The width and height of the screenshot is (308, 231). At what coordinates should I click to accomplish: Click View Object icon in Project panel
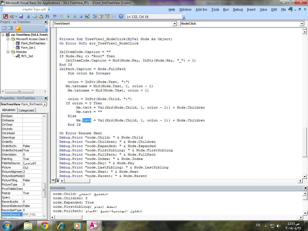click(10, 28)
